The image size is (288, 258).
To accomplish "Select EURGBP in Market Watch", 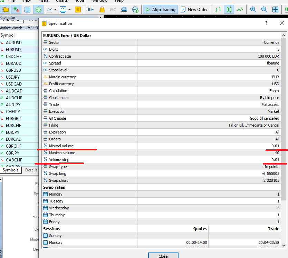I will click(19, 119).
